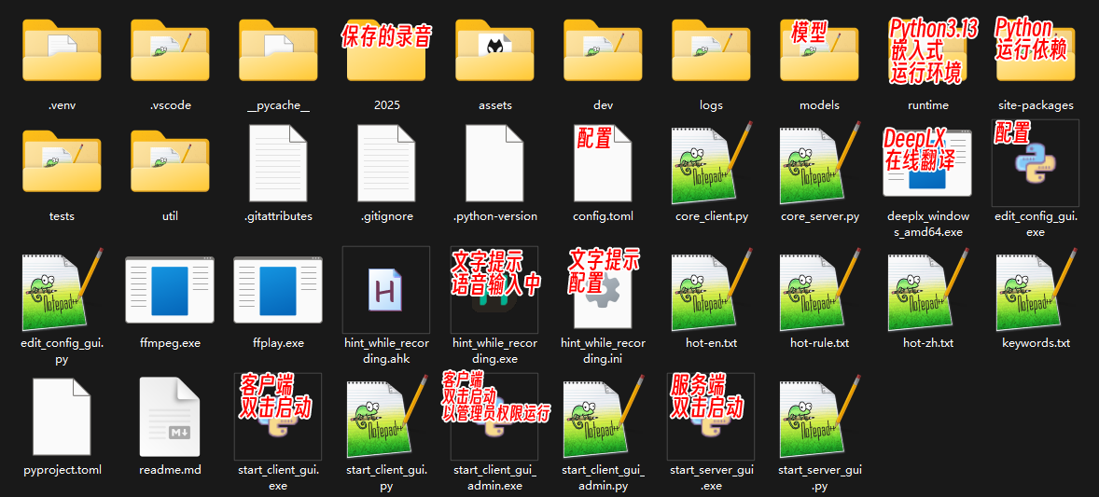Select the assets folder icon
The width and height of the screenshot is (1099, 497).
pyautogui.click(x=494, y=49)
